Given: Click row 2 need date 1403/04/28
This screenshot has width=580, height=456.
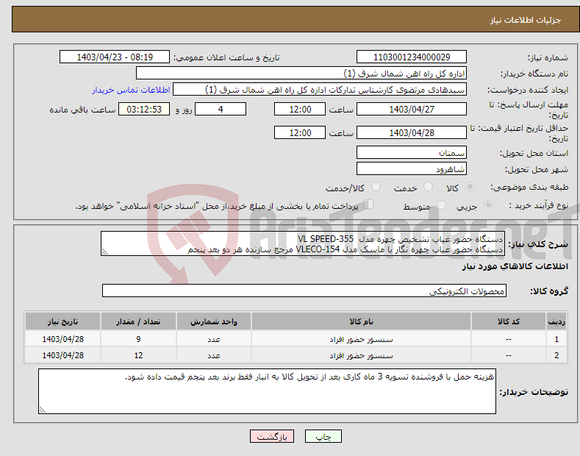Looking at the screenshot, I should point(63,355).
